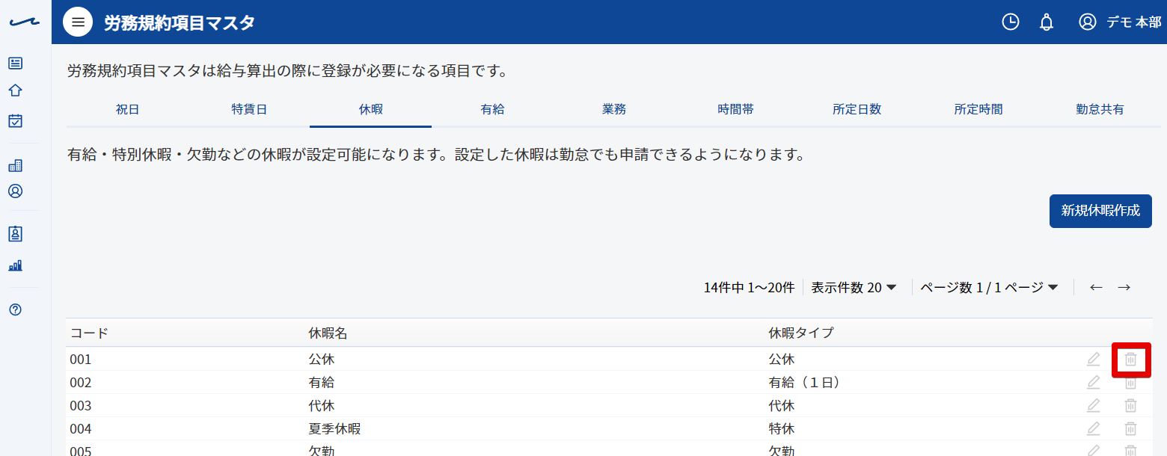The image size is (1167, 456).
Task: Delete the 003 代休 row
Action: (x=1131, y=405)
